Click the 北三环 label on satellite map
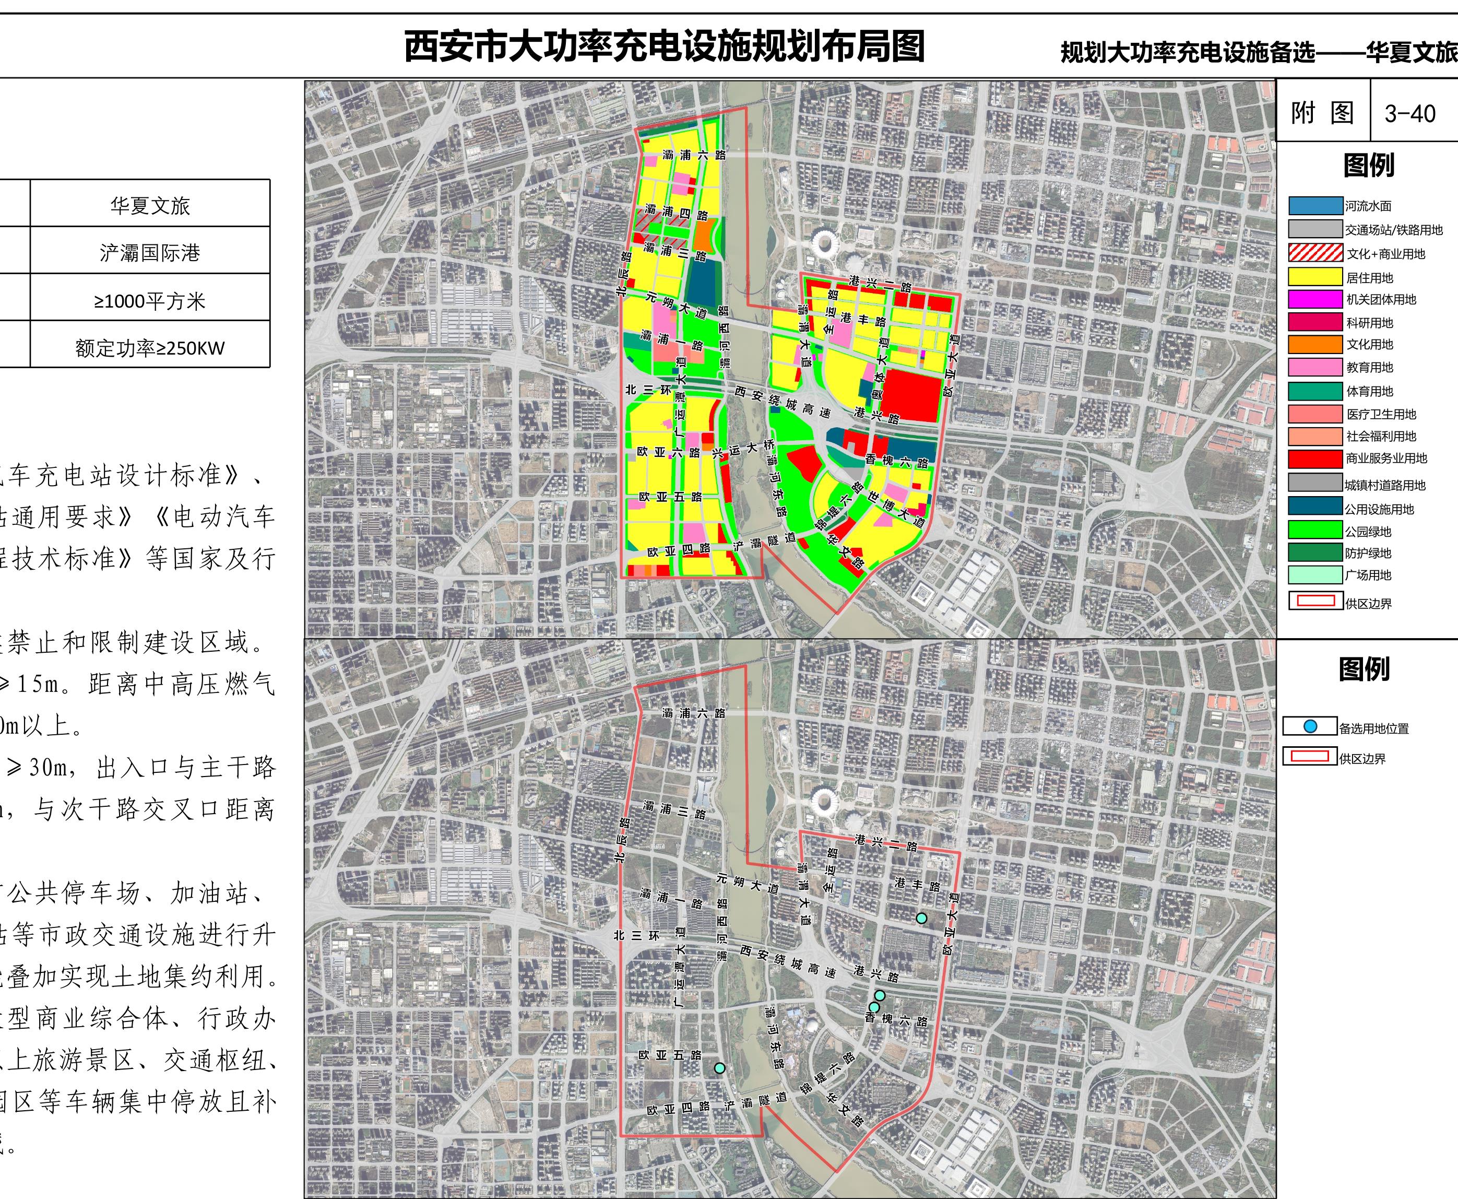 636,935
